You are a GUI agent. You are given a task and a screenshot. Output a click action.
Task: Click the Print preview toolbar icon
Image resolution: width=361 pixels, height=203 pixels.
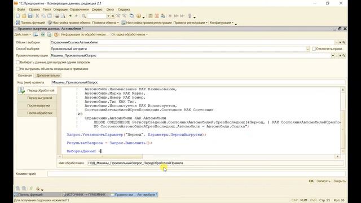click(x=63, y=16)
